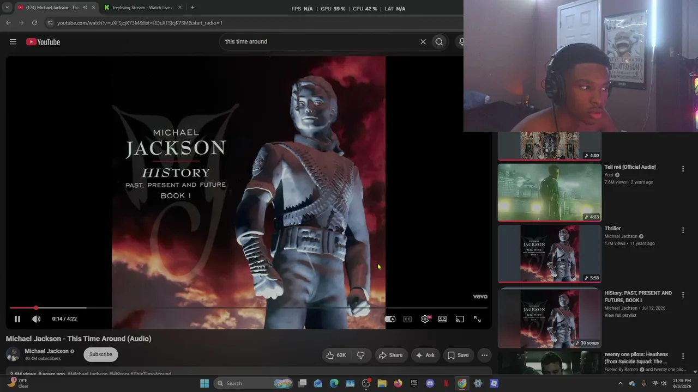This screenshot has height=392, width=698.
Task: Open the browser tab search dropdown
Action: (7, 8)
